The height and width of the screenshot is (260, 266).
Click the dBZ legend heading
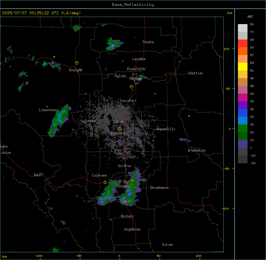click(250, 16)
